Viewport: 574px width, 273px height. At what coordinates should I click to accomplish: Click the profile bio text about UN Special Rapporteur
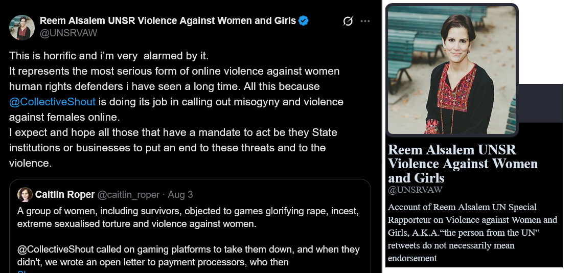(473, 233)
